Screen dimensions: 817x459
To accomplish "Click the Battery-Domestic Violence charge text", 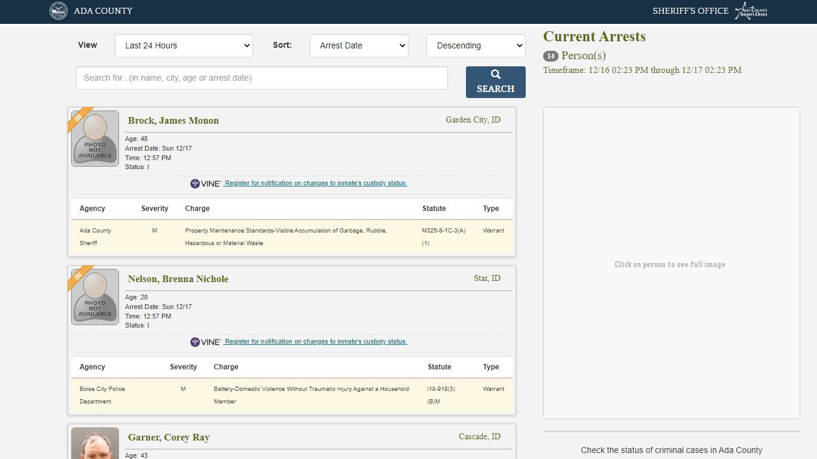I will click(312, 395).
